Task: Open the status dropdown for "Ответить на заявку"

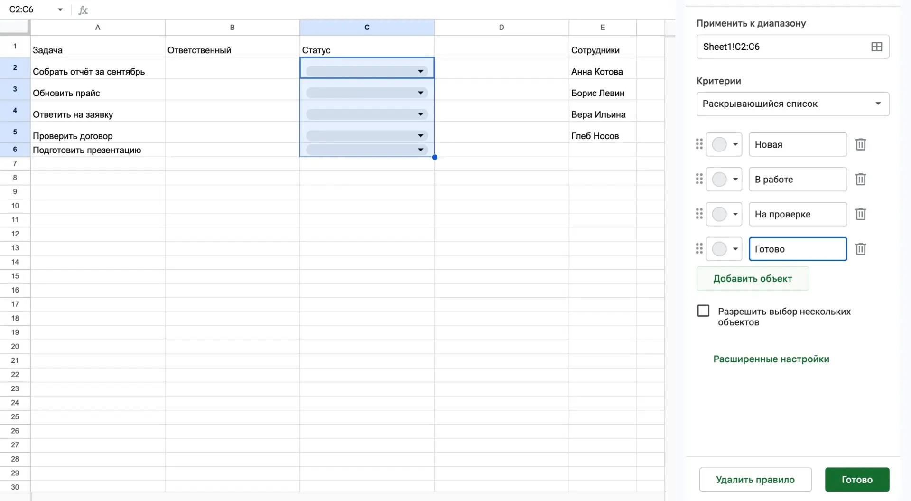Action: click(420, 114)
